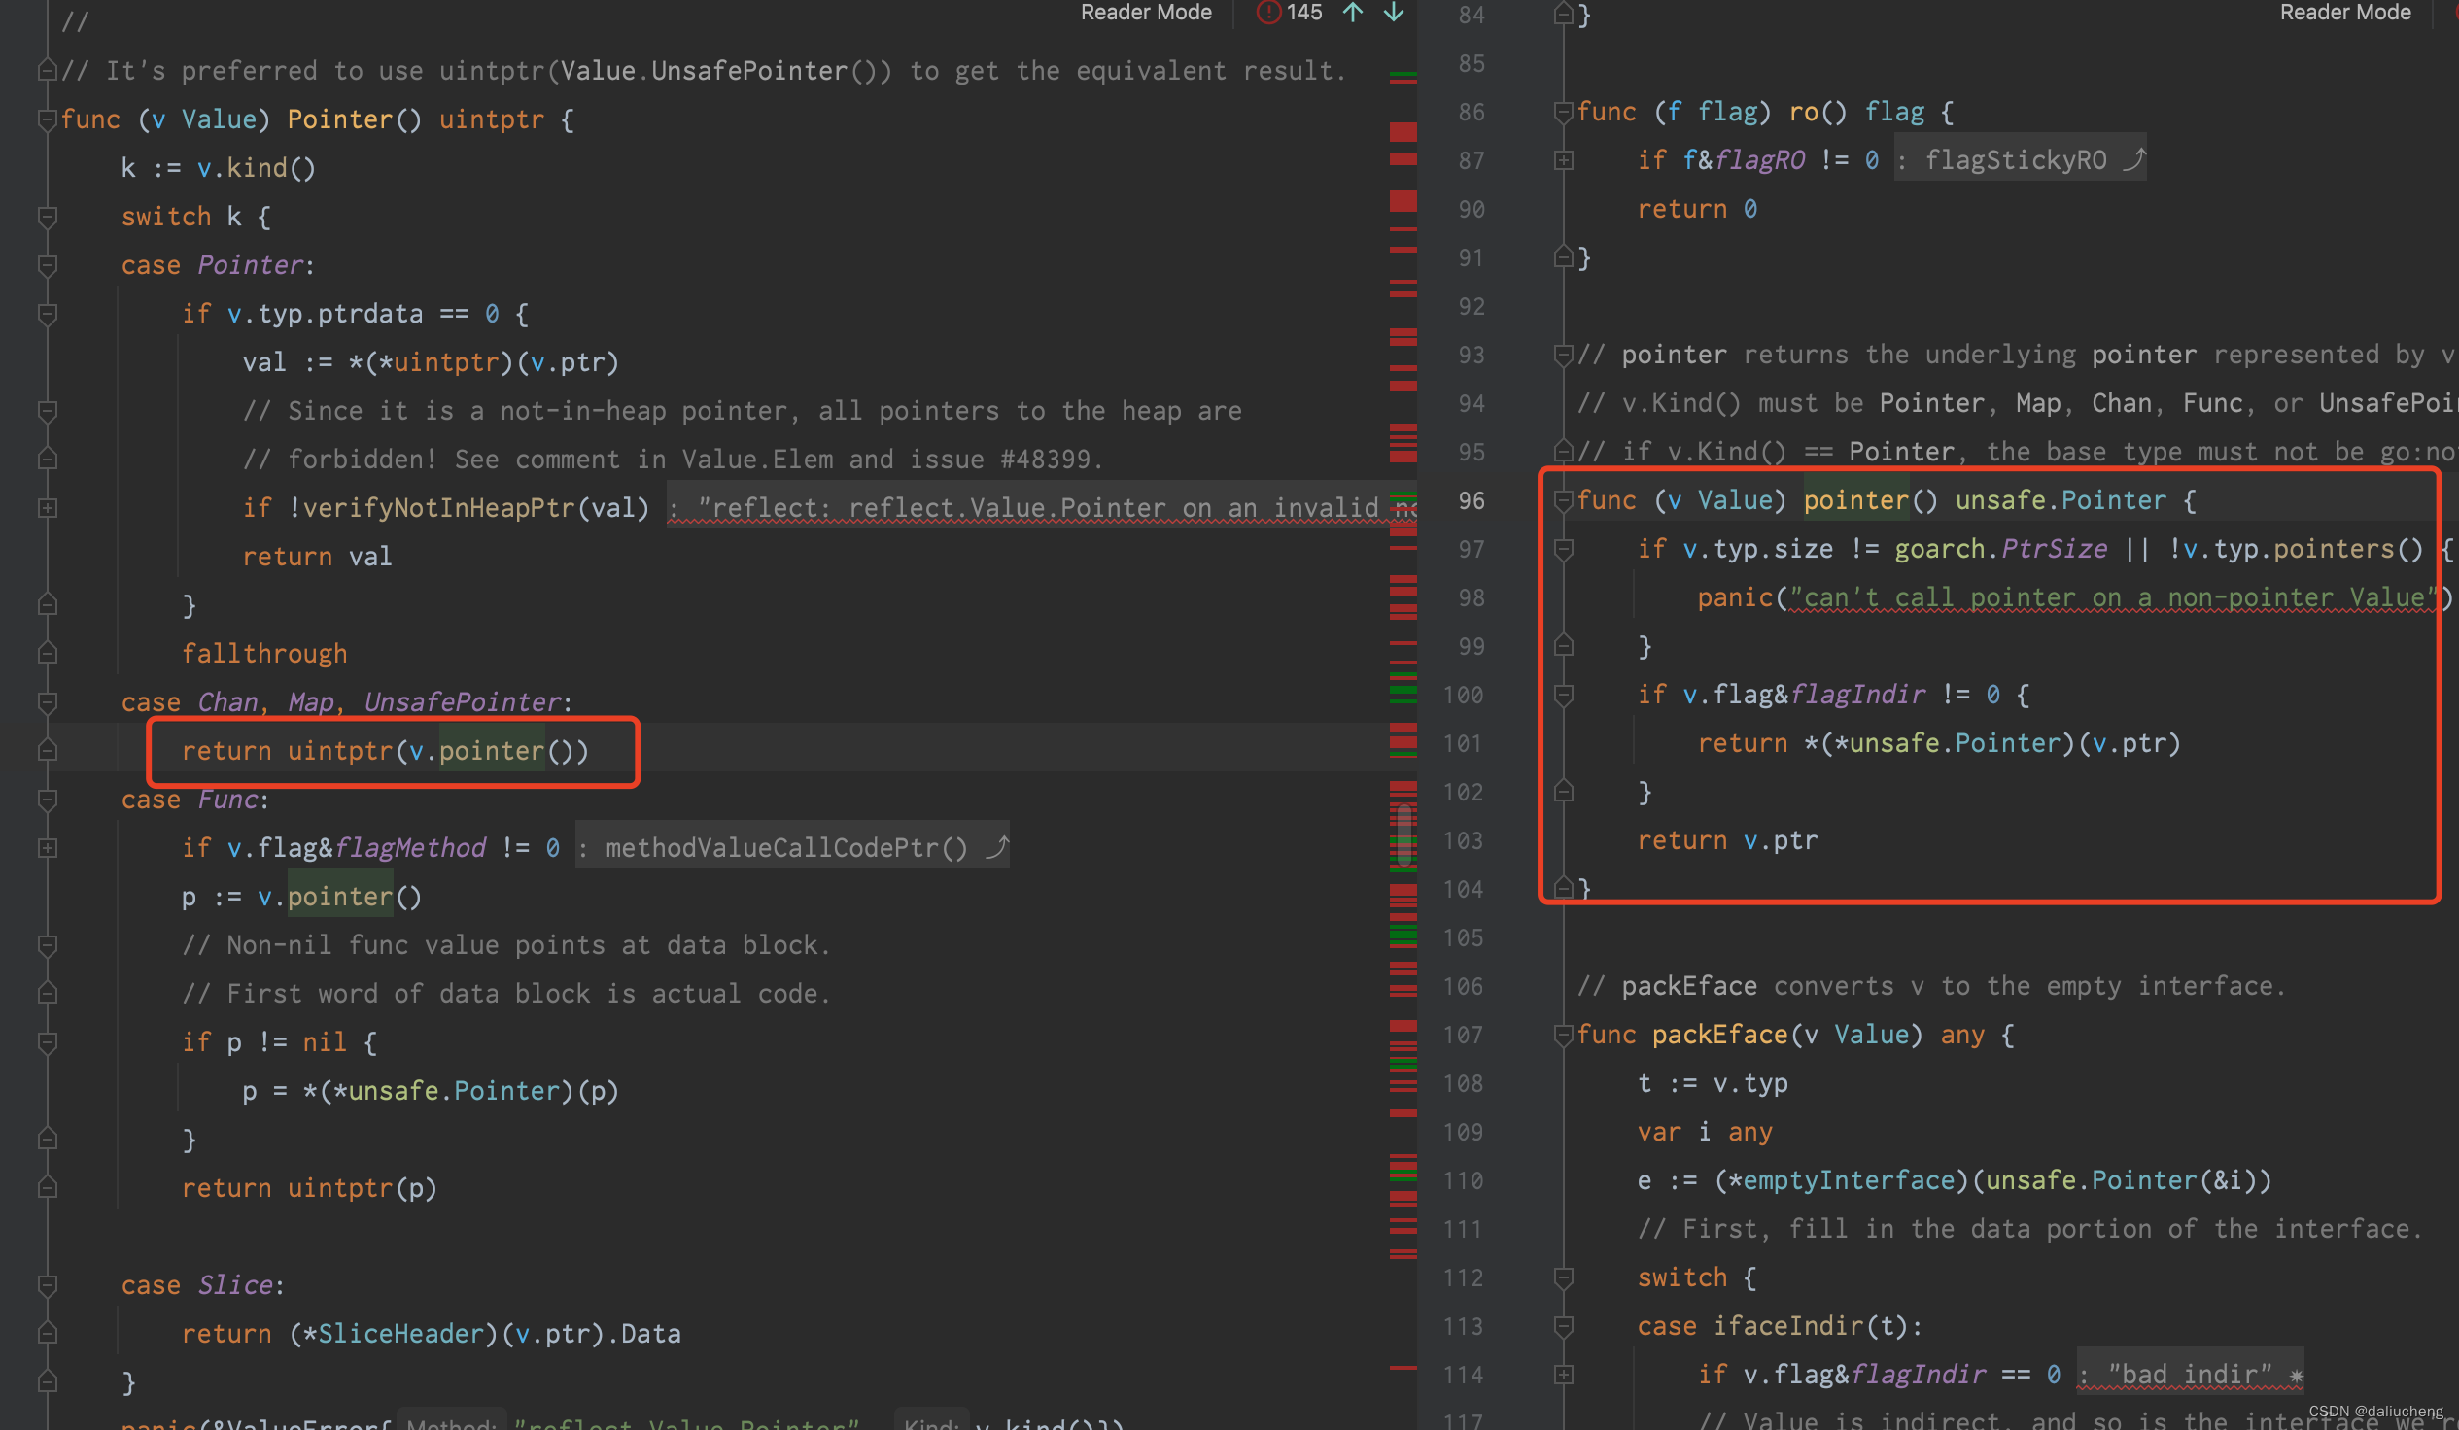This screenshot has height=1430, width=2459.
Task: Expand folded block at line 114
Action: [1563, 1376]
